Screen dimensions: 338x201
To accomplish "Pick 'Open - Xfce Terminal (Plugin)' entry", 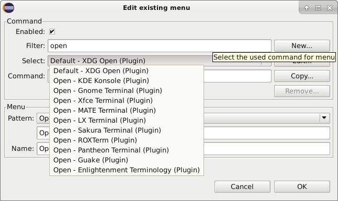I will 127,100.
